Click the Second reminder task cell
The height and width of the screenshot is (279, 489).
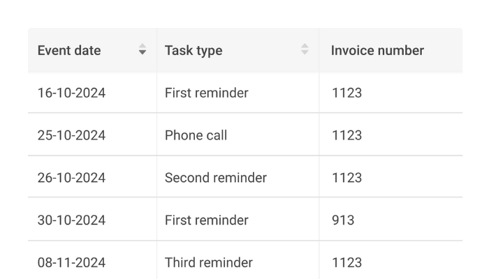216,178
